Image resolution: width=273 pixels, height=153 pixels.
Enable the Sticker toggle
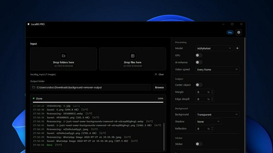[x=199, y=144]
